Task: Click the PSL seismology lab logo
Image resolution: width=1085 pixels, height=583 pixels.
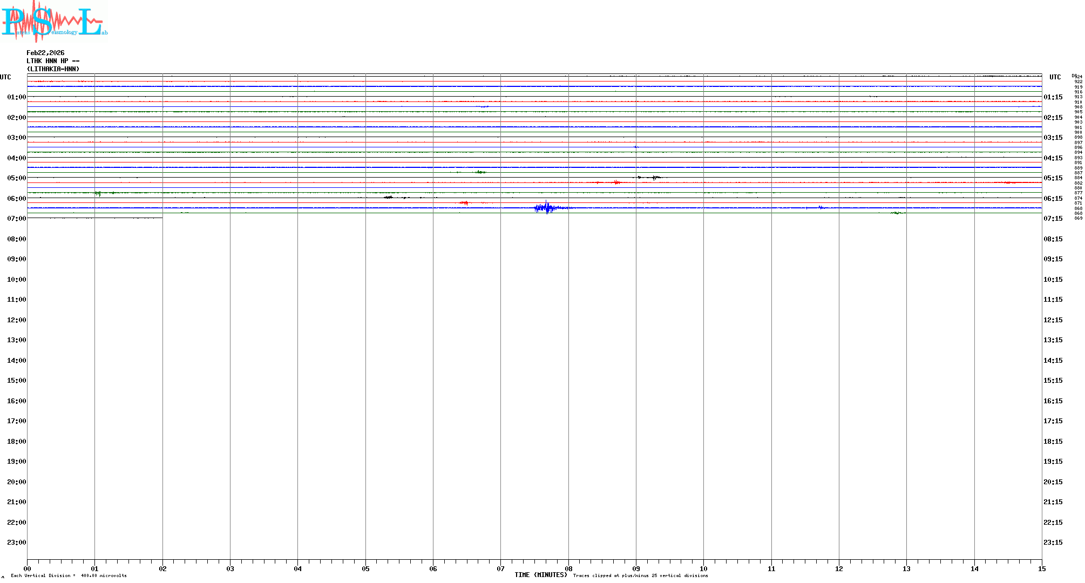Action: tap(54, 21)
